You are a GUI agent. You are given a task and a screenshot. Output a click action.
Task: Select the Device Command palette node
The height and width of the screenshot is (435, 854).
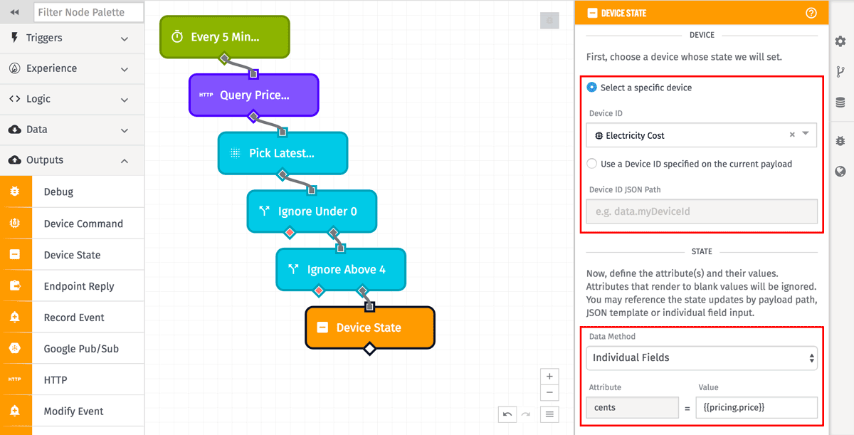72,224
